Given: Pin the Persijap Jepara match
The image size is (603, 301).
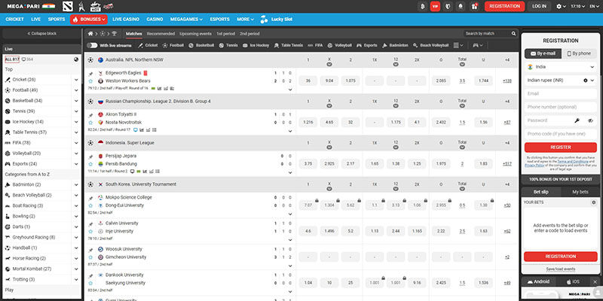Looking at the screenshot, I should (90, 157).
